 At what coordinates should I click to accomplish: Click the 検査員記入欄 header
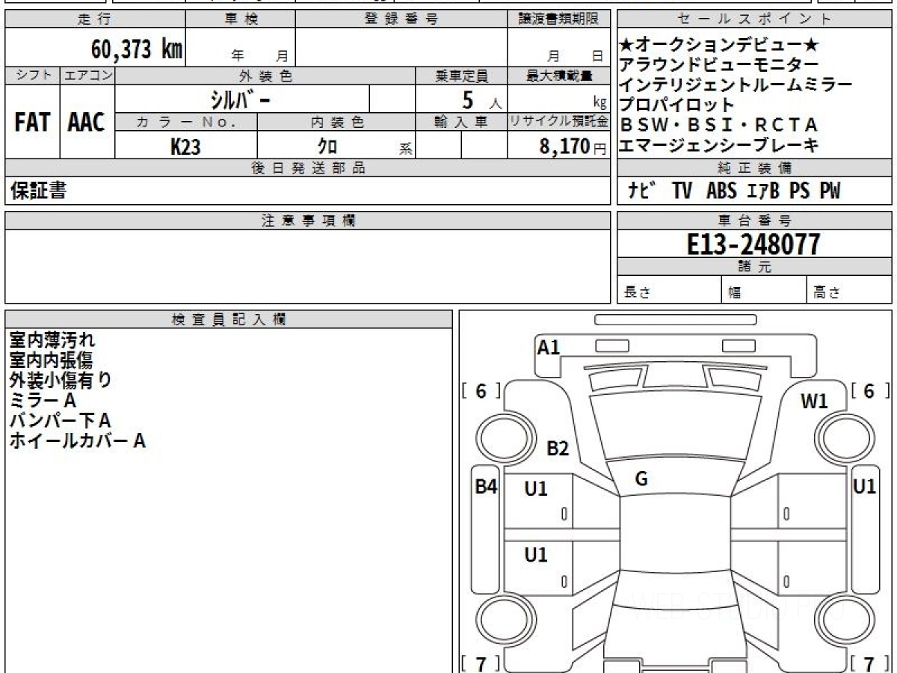[x=229, y=319]
